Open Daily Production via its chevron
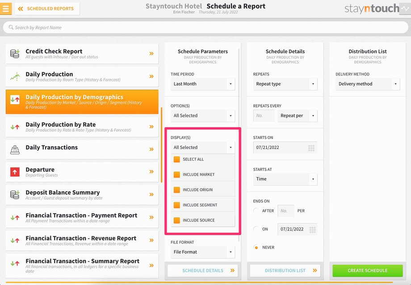Viewport: 411px width, 285px height. click(x=151, y=76)
